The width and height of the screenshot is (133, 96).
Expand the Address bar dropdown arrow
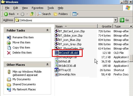[116, 20]
